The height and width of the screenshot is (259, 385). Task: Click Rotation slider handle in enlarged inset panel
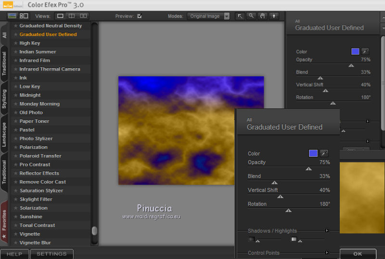tap(288, 211)
